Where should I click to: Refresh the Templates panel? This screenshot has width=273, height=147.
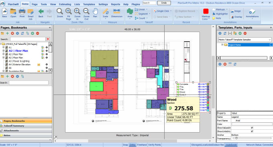(x=225, y=33)
